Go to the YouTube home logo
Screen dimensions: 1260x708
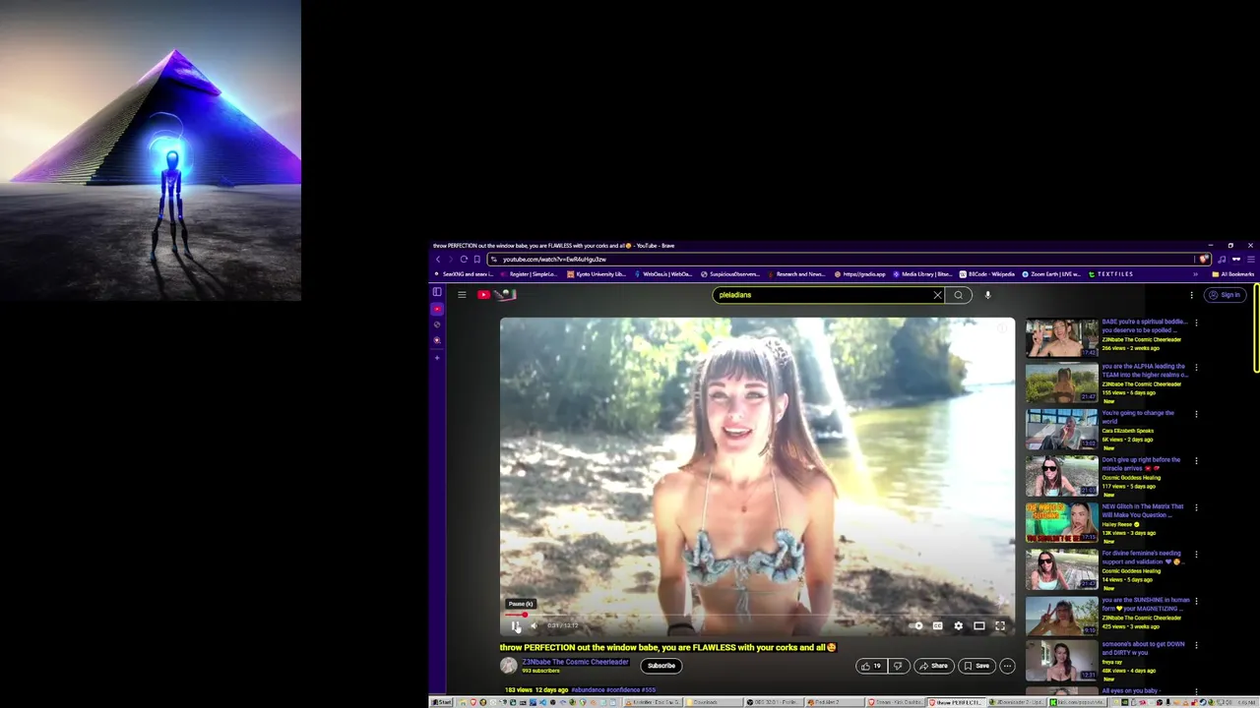pyautogui.click(x=497, y=295)
